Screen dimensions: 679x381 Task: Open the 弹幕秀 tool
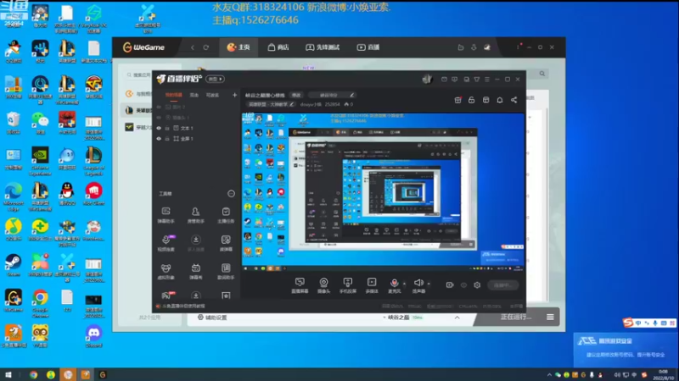click(196, 272)
